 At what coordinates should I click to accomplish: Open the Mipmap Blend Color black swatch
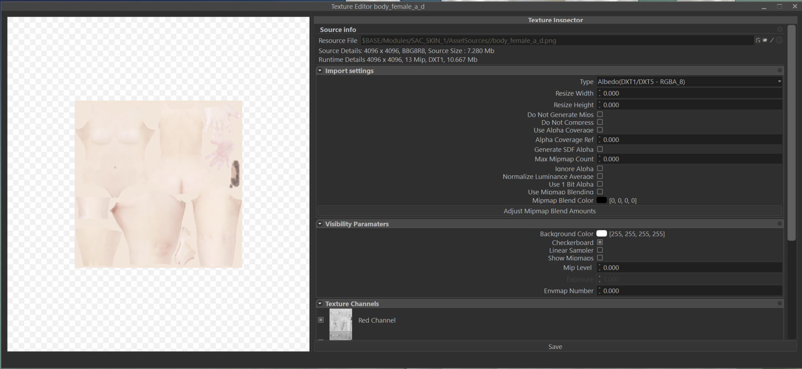point(601,200)
